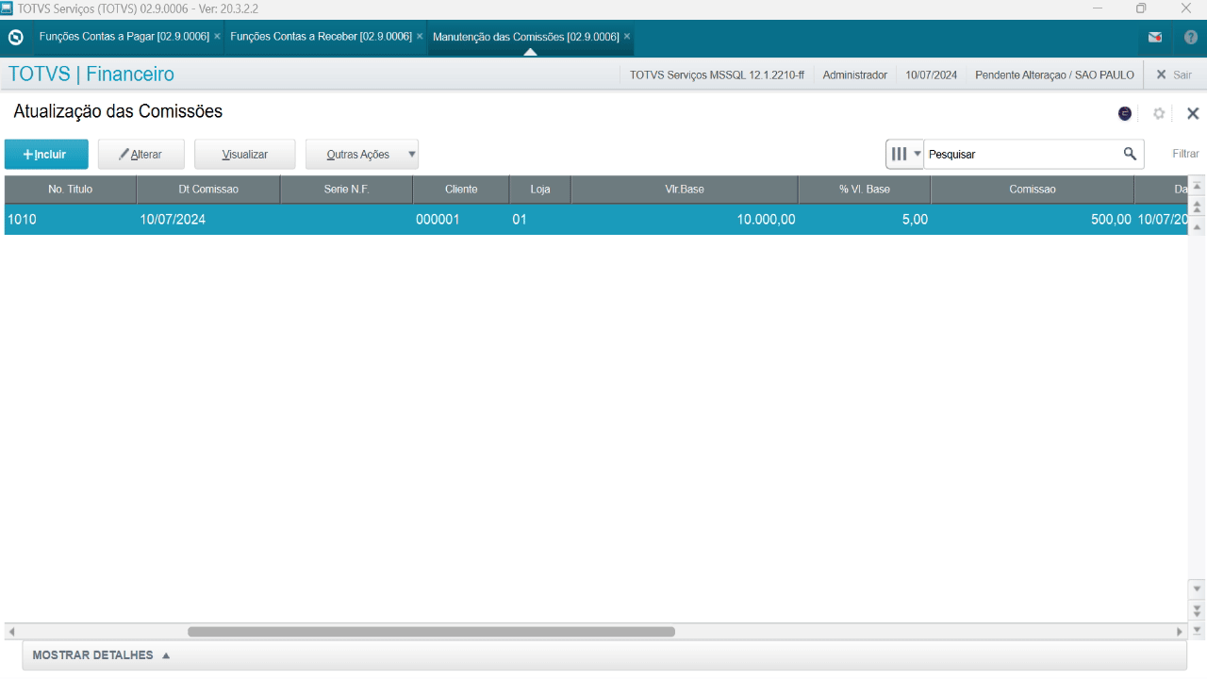Jump to last record with bottom arrow
Screen dimensions: 1207x679
point(1197,629)
